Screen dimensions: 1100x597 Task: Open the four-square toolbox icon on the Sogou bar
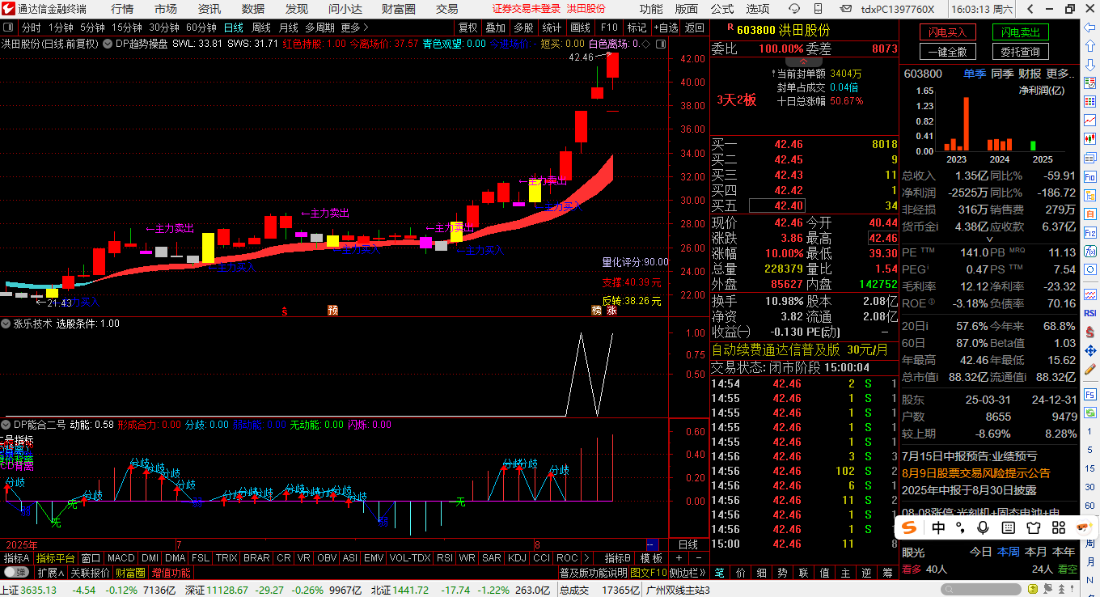tap(1058, 528)
